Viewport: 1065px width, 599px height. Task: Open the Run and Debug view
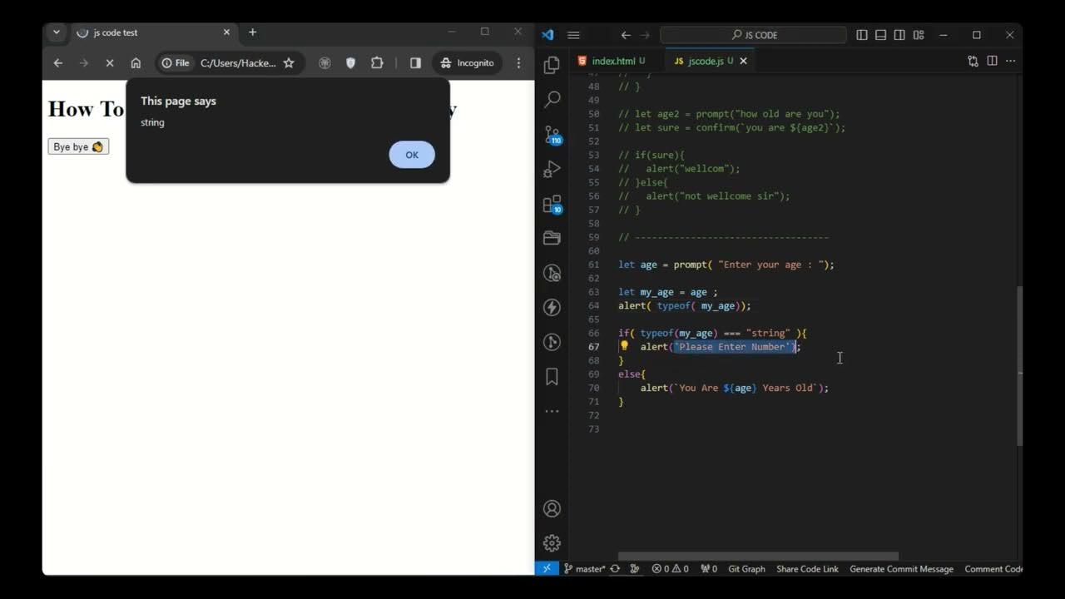pyautogui.click(x=552, y=169)
